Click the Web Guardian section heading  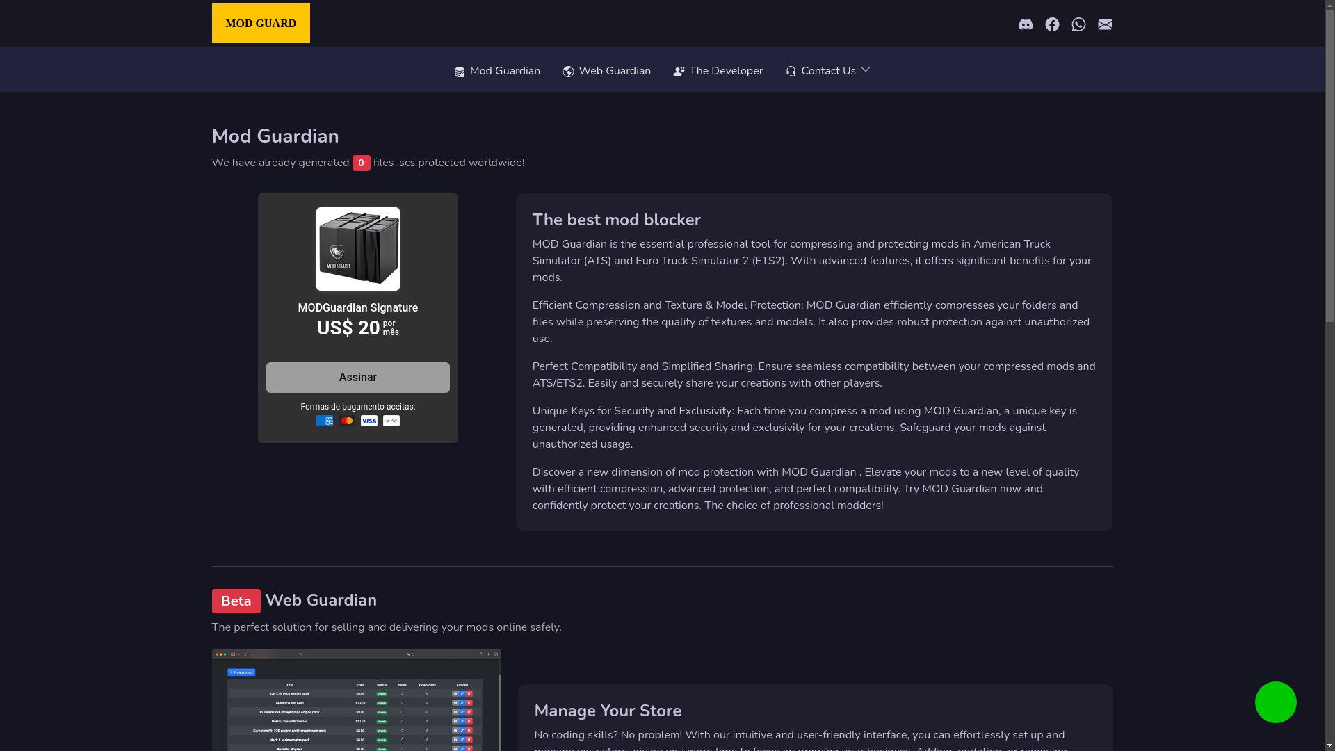[321, 600]
